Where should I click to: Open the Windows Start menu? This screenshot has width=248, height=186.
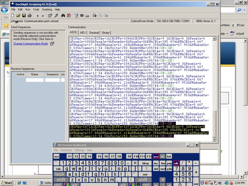pyautogui.click(x=7, y=183)
